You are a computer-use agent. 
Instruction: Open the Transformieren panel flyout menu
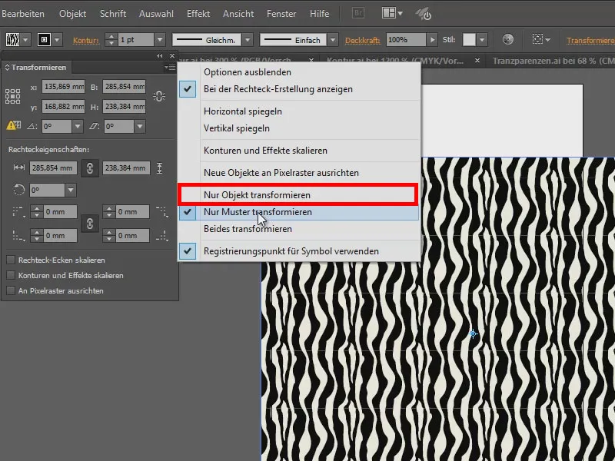[170, 68]
